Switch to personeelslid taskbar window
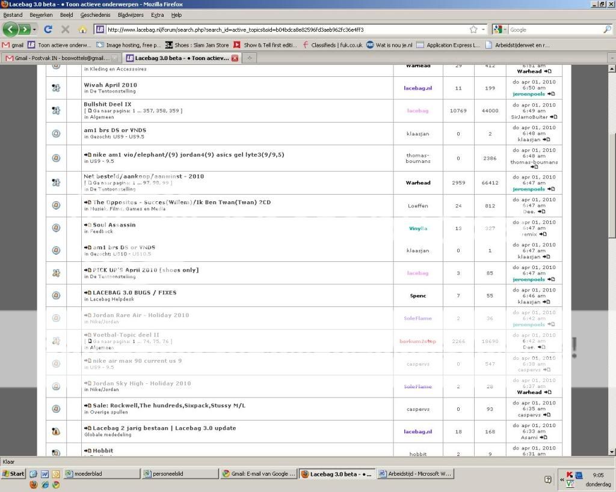Screen dimensions: 616x492 coord(180,473)
